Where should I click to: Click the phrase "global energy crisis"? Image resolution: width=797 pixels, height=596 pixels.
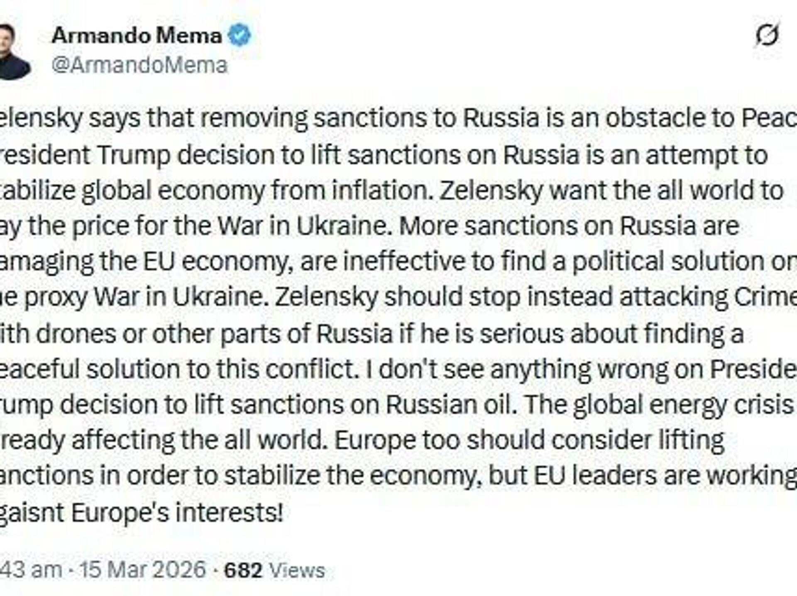682,405
